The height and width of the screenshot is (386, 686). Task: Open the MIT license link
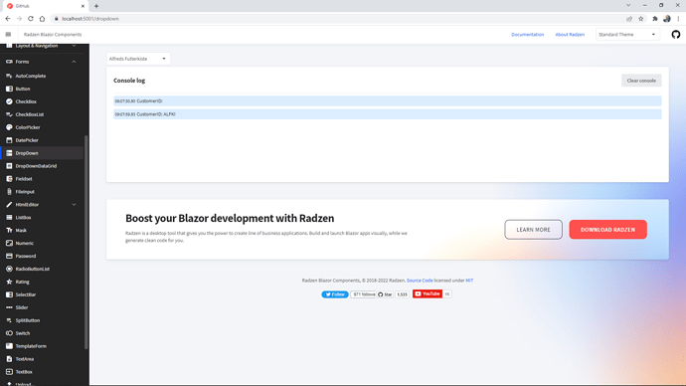coord(469,281)
